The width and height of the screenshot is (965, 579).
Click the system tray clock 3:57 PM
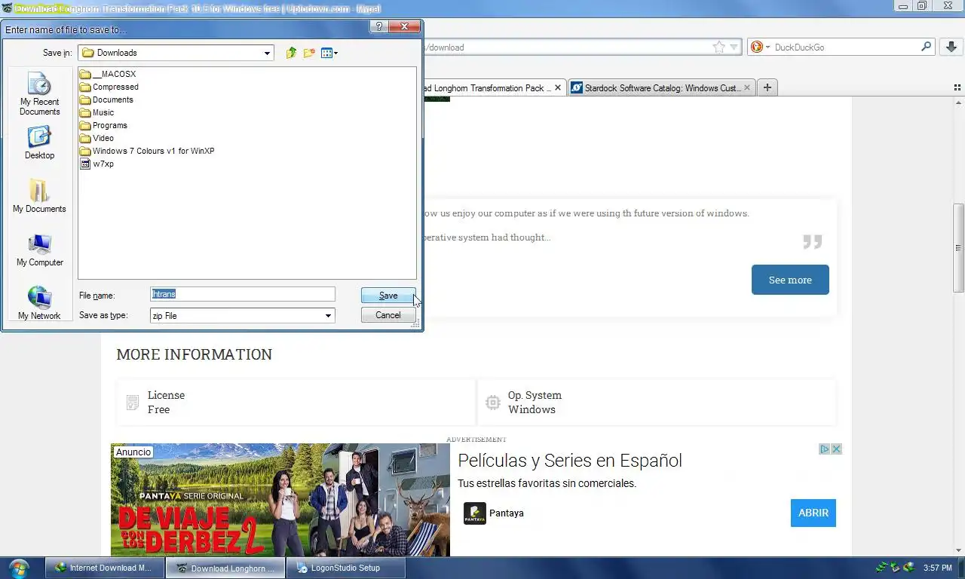[937, 568]
